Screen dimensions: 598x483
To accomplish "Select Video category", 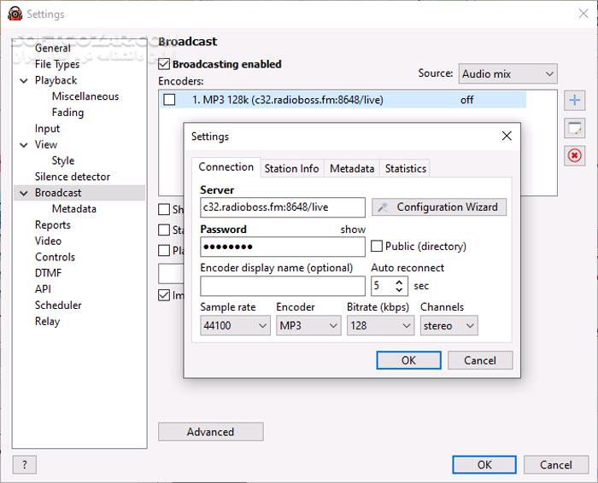I will 48,241.
